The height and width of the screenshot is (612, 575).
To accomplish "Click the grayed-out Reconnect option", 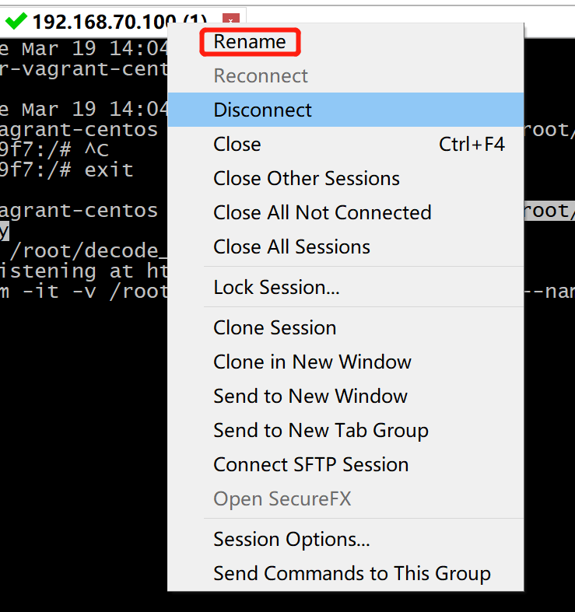I will coord(261,76).
